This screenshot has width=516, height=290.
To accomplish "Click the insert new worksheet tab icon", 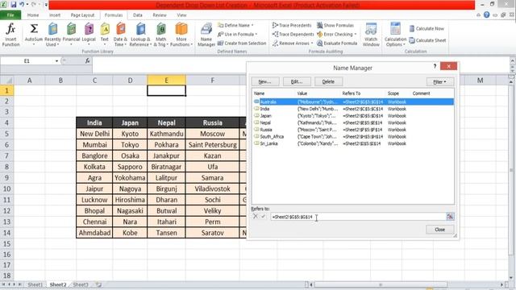I will click(x=98, y=284).
